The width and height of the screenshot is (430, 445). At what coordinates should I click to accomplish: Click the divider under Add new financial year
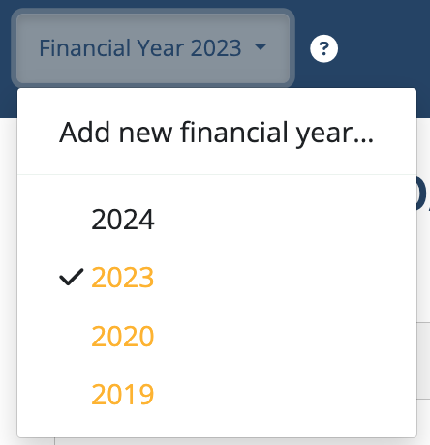coord(217,174)
